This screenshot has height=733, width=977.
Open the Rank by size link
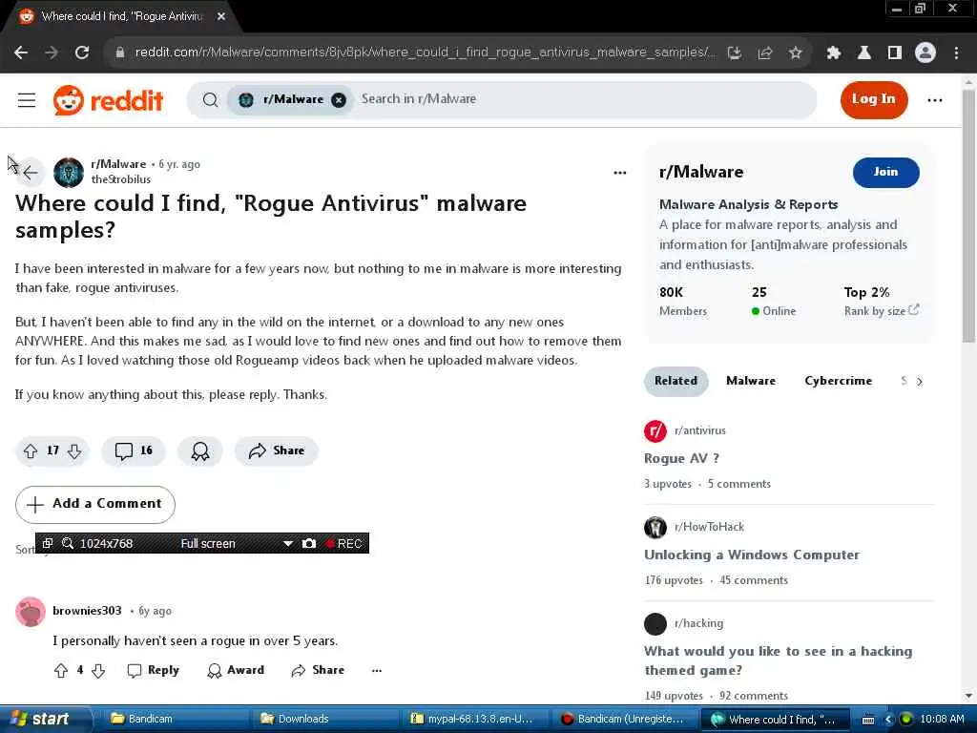(881, 310)
